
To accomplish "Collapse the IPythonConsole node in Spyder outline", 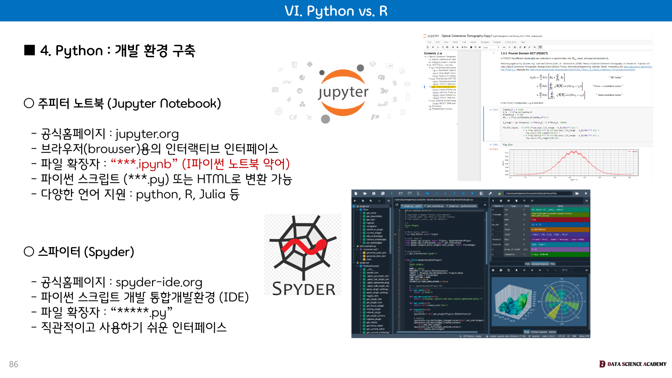I will point(357,266).
